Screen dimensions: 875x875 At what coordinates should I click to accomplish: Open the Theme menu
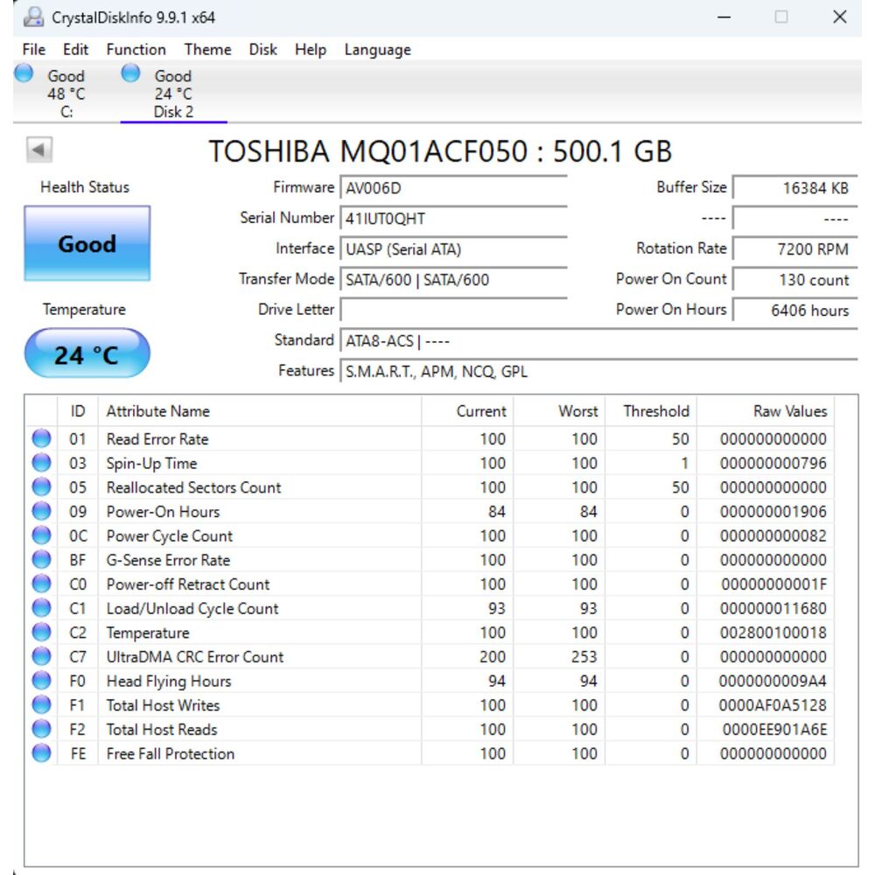207,50
